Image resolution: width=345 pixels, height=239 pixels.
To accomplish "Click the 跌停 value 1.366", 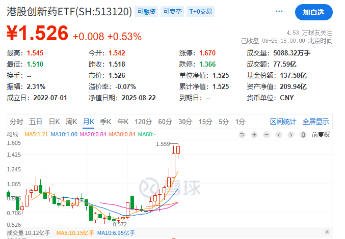I will pyautogui.click(x=207, y=64).
